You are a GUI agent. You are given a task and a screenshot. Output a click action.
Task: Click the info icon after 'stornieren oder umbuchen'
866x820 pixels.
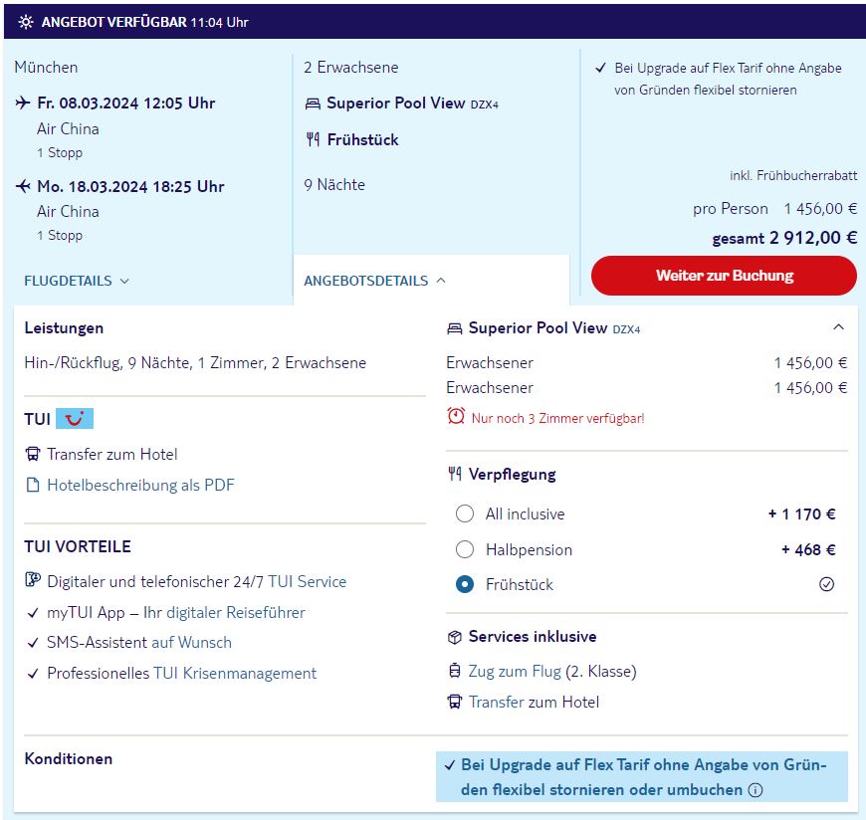coord(755,790)
